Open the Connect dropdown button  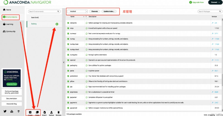point(215,2)
